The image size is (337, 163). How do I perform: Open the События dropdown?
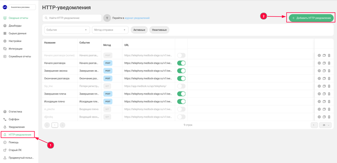[67, 30]
